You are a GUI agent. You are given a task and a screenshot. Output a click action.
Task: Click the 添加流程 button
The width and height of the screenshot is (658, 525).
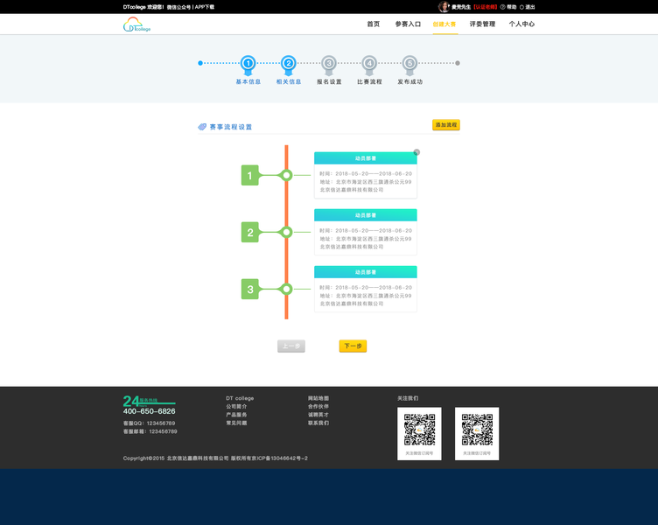(446, 125)
